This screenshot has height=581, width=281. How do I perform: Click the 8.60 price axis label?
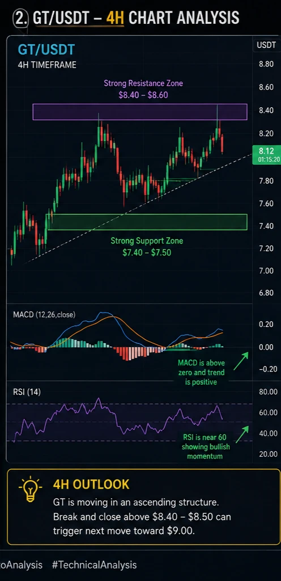click(x=266, y=87)
